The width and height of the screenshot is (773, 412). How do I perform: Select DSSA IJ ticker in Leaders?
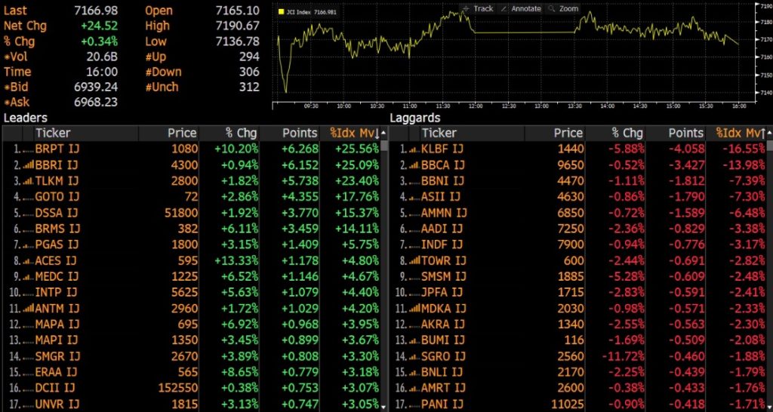tap(56, 213)
